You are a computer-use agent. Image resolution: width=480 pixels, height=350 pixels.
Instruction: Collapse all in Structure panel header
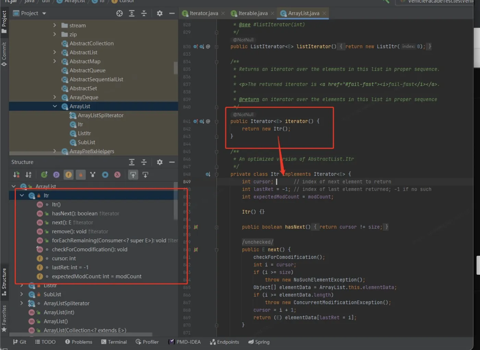144,162
